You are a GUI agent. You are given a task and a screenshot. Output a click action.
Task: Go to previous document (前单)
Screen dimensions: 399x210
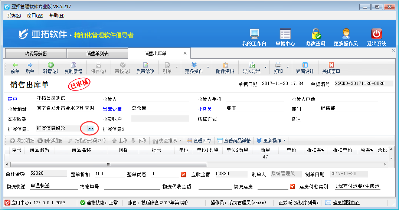point(15,68)
